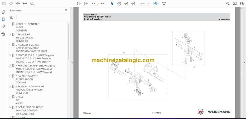The width and height of the screenshot is (246, 119).
Task: Open the share with others person icon
Action: pos(242,4)
